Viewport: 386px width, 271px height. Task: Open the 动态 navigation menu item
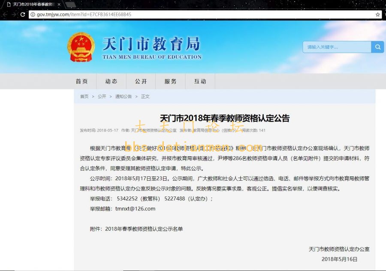coord(112,81)
